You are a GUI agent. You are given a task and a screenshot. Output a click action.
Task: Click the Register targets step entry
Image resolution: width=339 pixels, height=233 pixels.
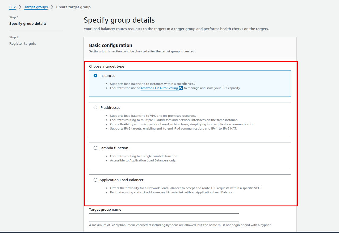coord(22,43)
